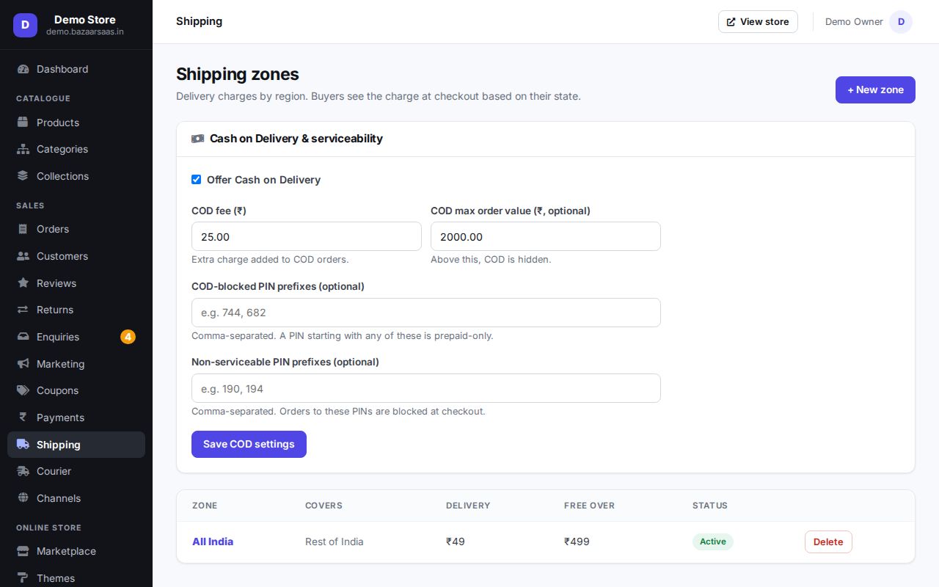Save COD settings
The image size is (939, 587).
click(249, 444)
